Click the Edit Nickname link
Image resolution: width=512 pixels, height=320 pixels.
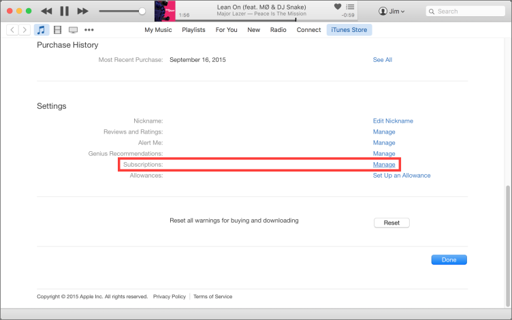pyautogui.click(x=393, y=121)
